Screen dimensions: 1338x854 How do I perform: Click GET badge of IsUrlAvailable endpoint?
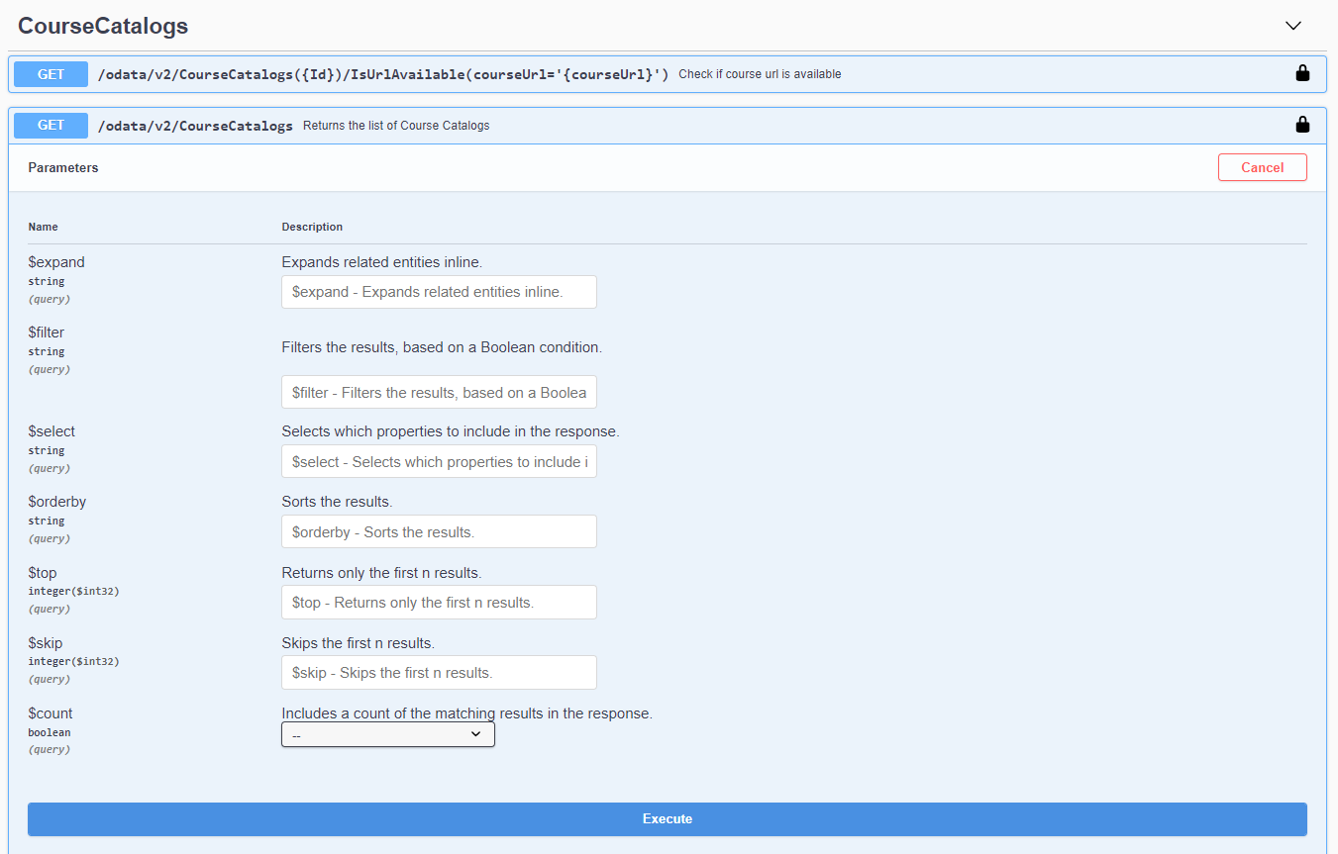click(x=51, y=74)
